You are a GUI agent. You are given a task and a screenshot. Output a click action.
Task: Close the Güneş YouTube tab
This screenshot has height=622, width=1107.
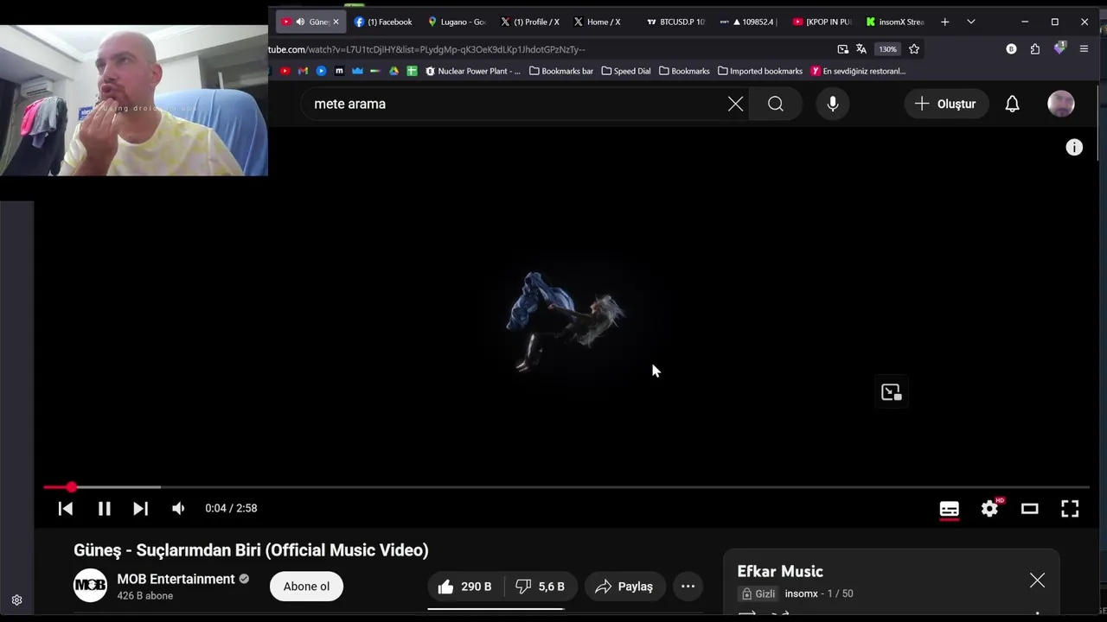[336, 22]
